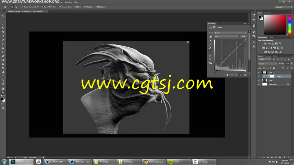Select the Brush tool
Viewport: 294px width, 165px height.
[x=3, y=44]
